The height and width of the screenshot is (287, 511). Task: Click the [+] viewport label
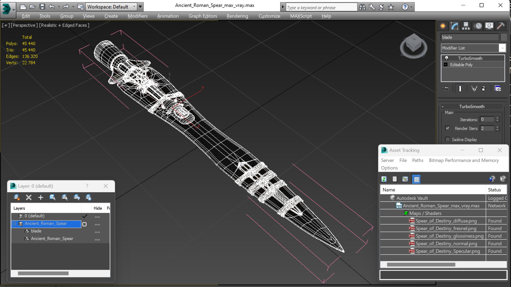[x=6, y=25]
